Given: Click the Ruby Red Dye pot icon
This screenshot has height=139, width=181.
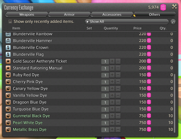Looking at the screenshot, I should (x=8, y=75).
